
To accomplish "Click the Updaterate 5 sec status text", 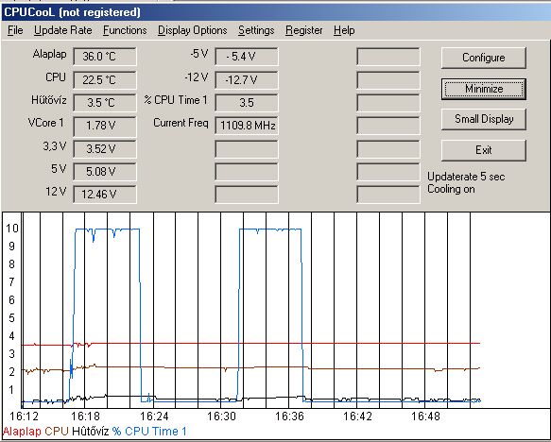I will tap(466, 177).
